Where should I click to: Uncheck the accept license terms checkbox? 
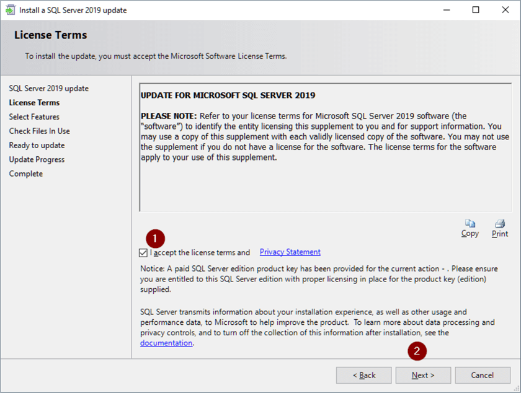coord(144,253)
